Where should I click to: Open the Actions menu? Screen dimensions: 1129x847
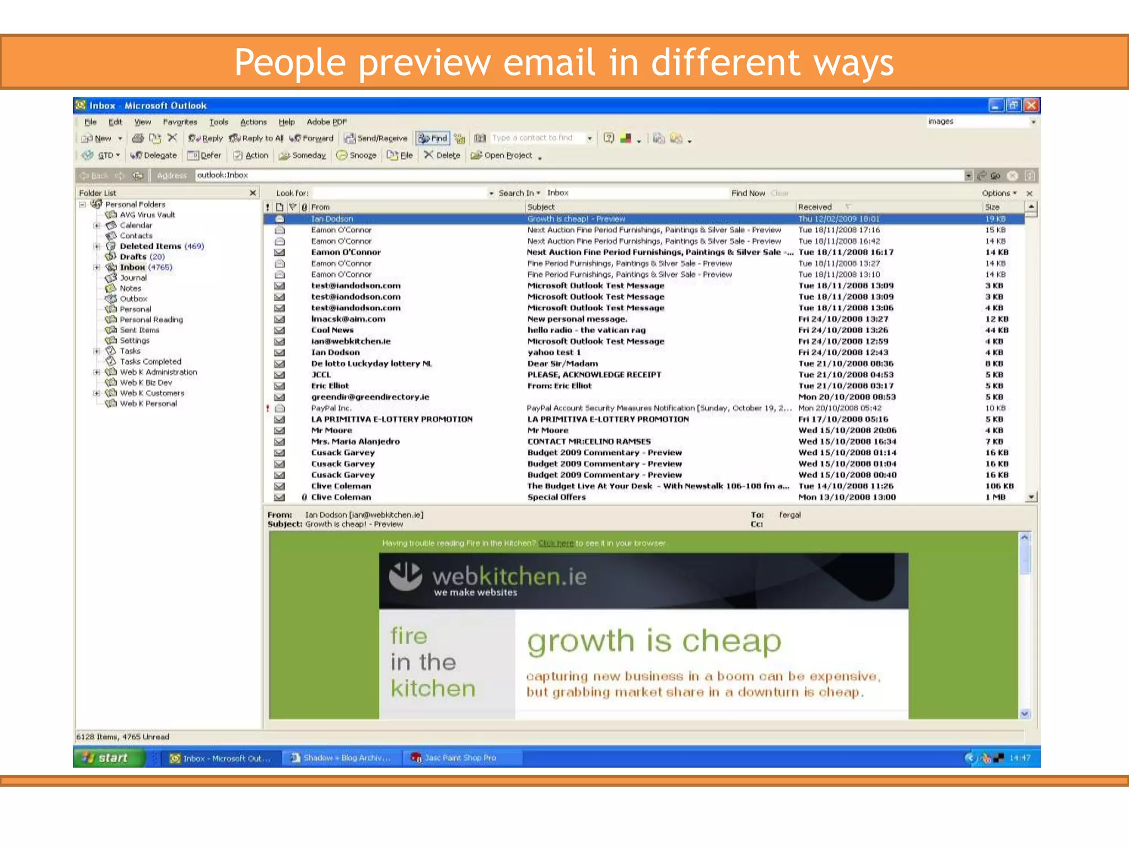[x=253, y=122]
